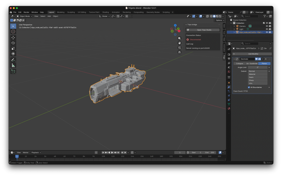
Task: Hide the Camera object in viewport
Action: click(x=267, y=26)
